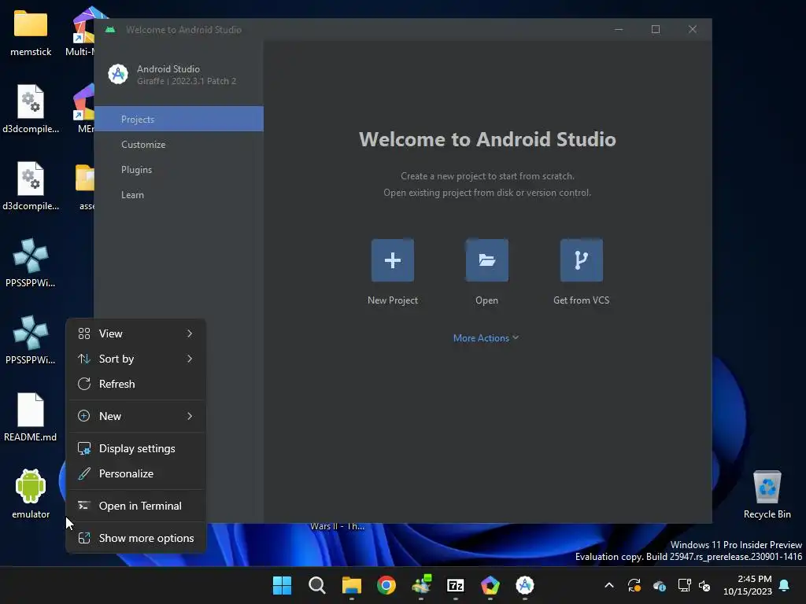Open File Explorer from the taskbar

pos(352,585)
